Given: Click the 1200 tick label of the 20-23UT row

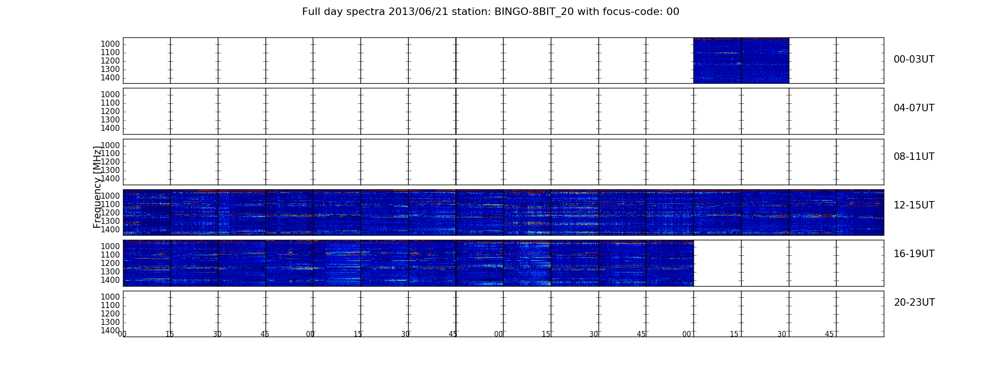Looking at the screenshot, I should pos(110,314).
